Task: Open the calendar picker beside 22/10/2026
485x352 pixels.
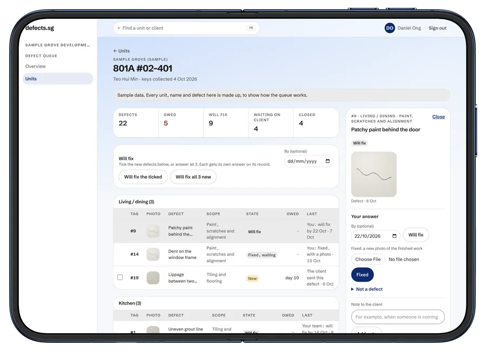Action: 394,236
